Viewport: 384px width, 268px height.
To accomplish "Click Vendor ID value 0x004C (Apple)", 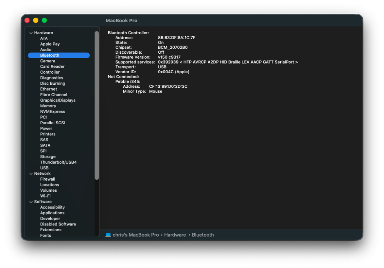I will [x=174, y=72].
